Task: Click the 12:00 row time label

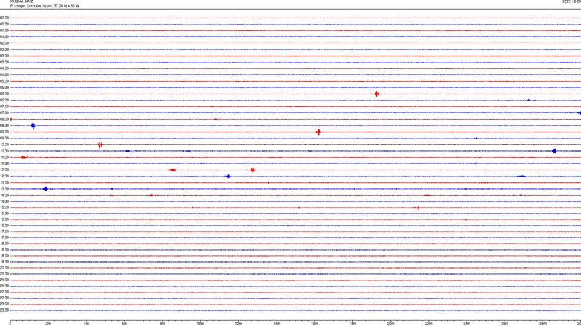Action: point(4,170)
